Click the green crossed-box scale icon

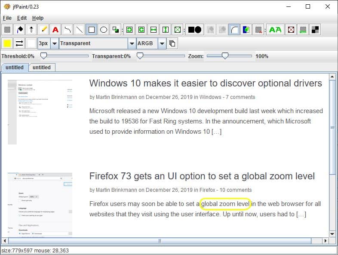[178, 30]
